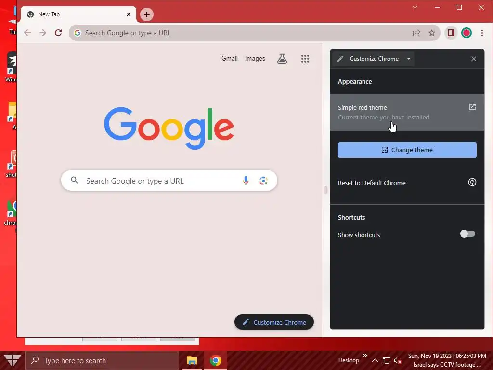Click the magnifier icon in the search box
The height and width of the screenshot is (370, 493).
pos(74,180)
